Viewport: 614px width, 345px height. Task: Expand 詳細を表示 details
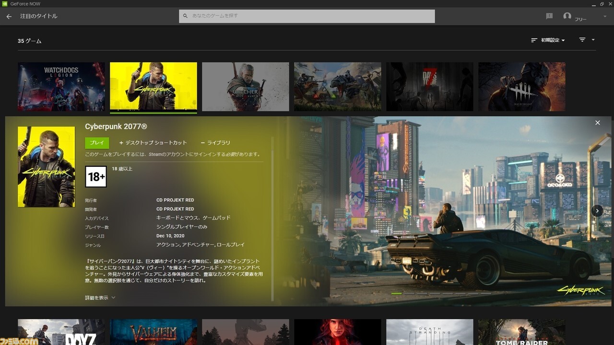(x=100, y=298)
